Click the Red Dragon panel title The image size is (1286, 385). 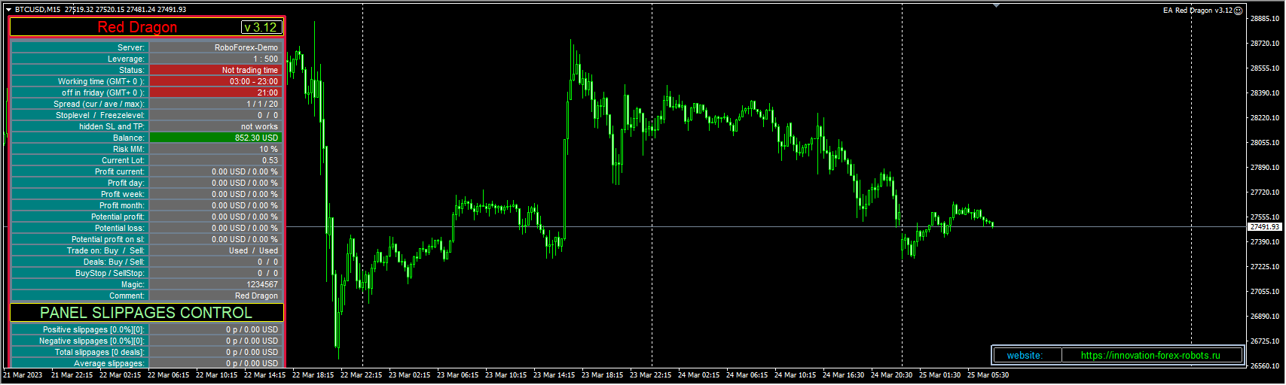point(137,27)
